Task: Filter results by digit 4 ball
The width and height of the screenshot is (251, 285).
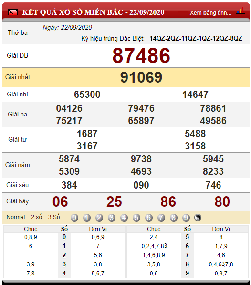Action: point(124,218)
